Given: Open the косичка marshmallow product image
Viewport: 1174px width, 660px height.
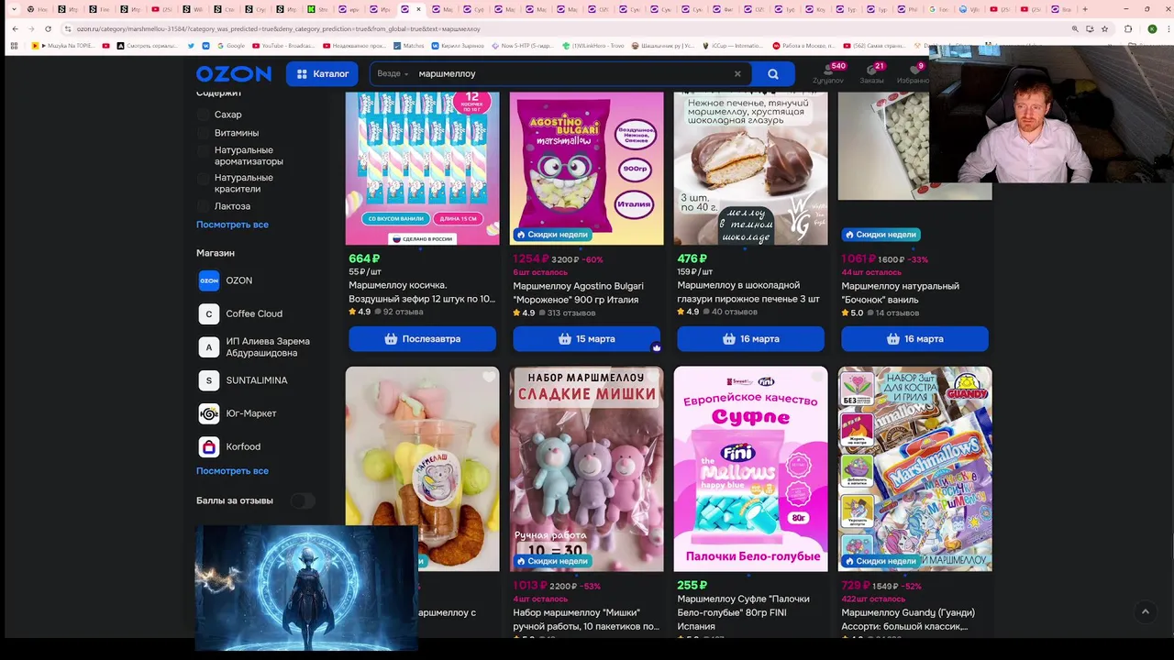Looking at the screenshot, I should coord(422,168).
